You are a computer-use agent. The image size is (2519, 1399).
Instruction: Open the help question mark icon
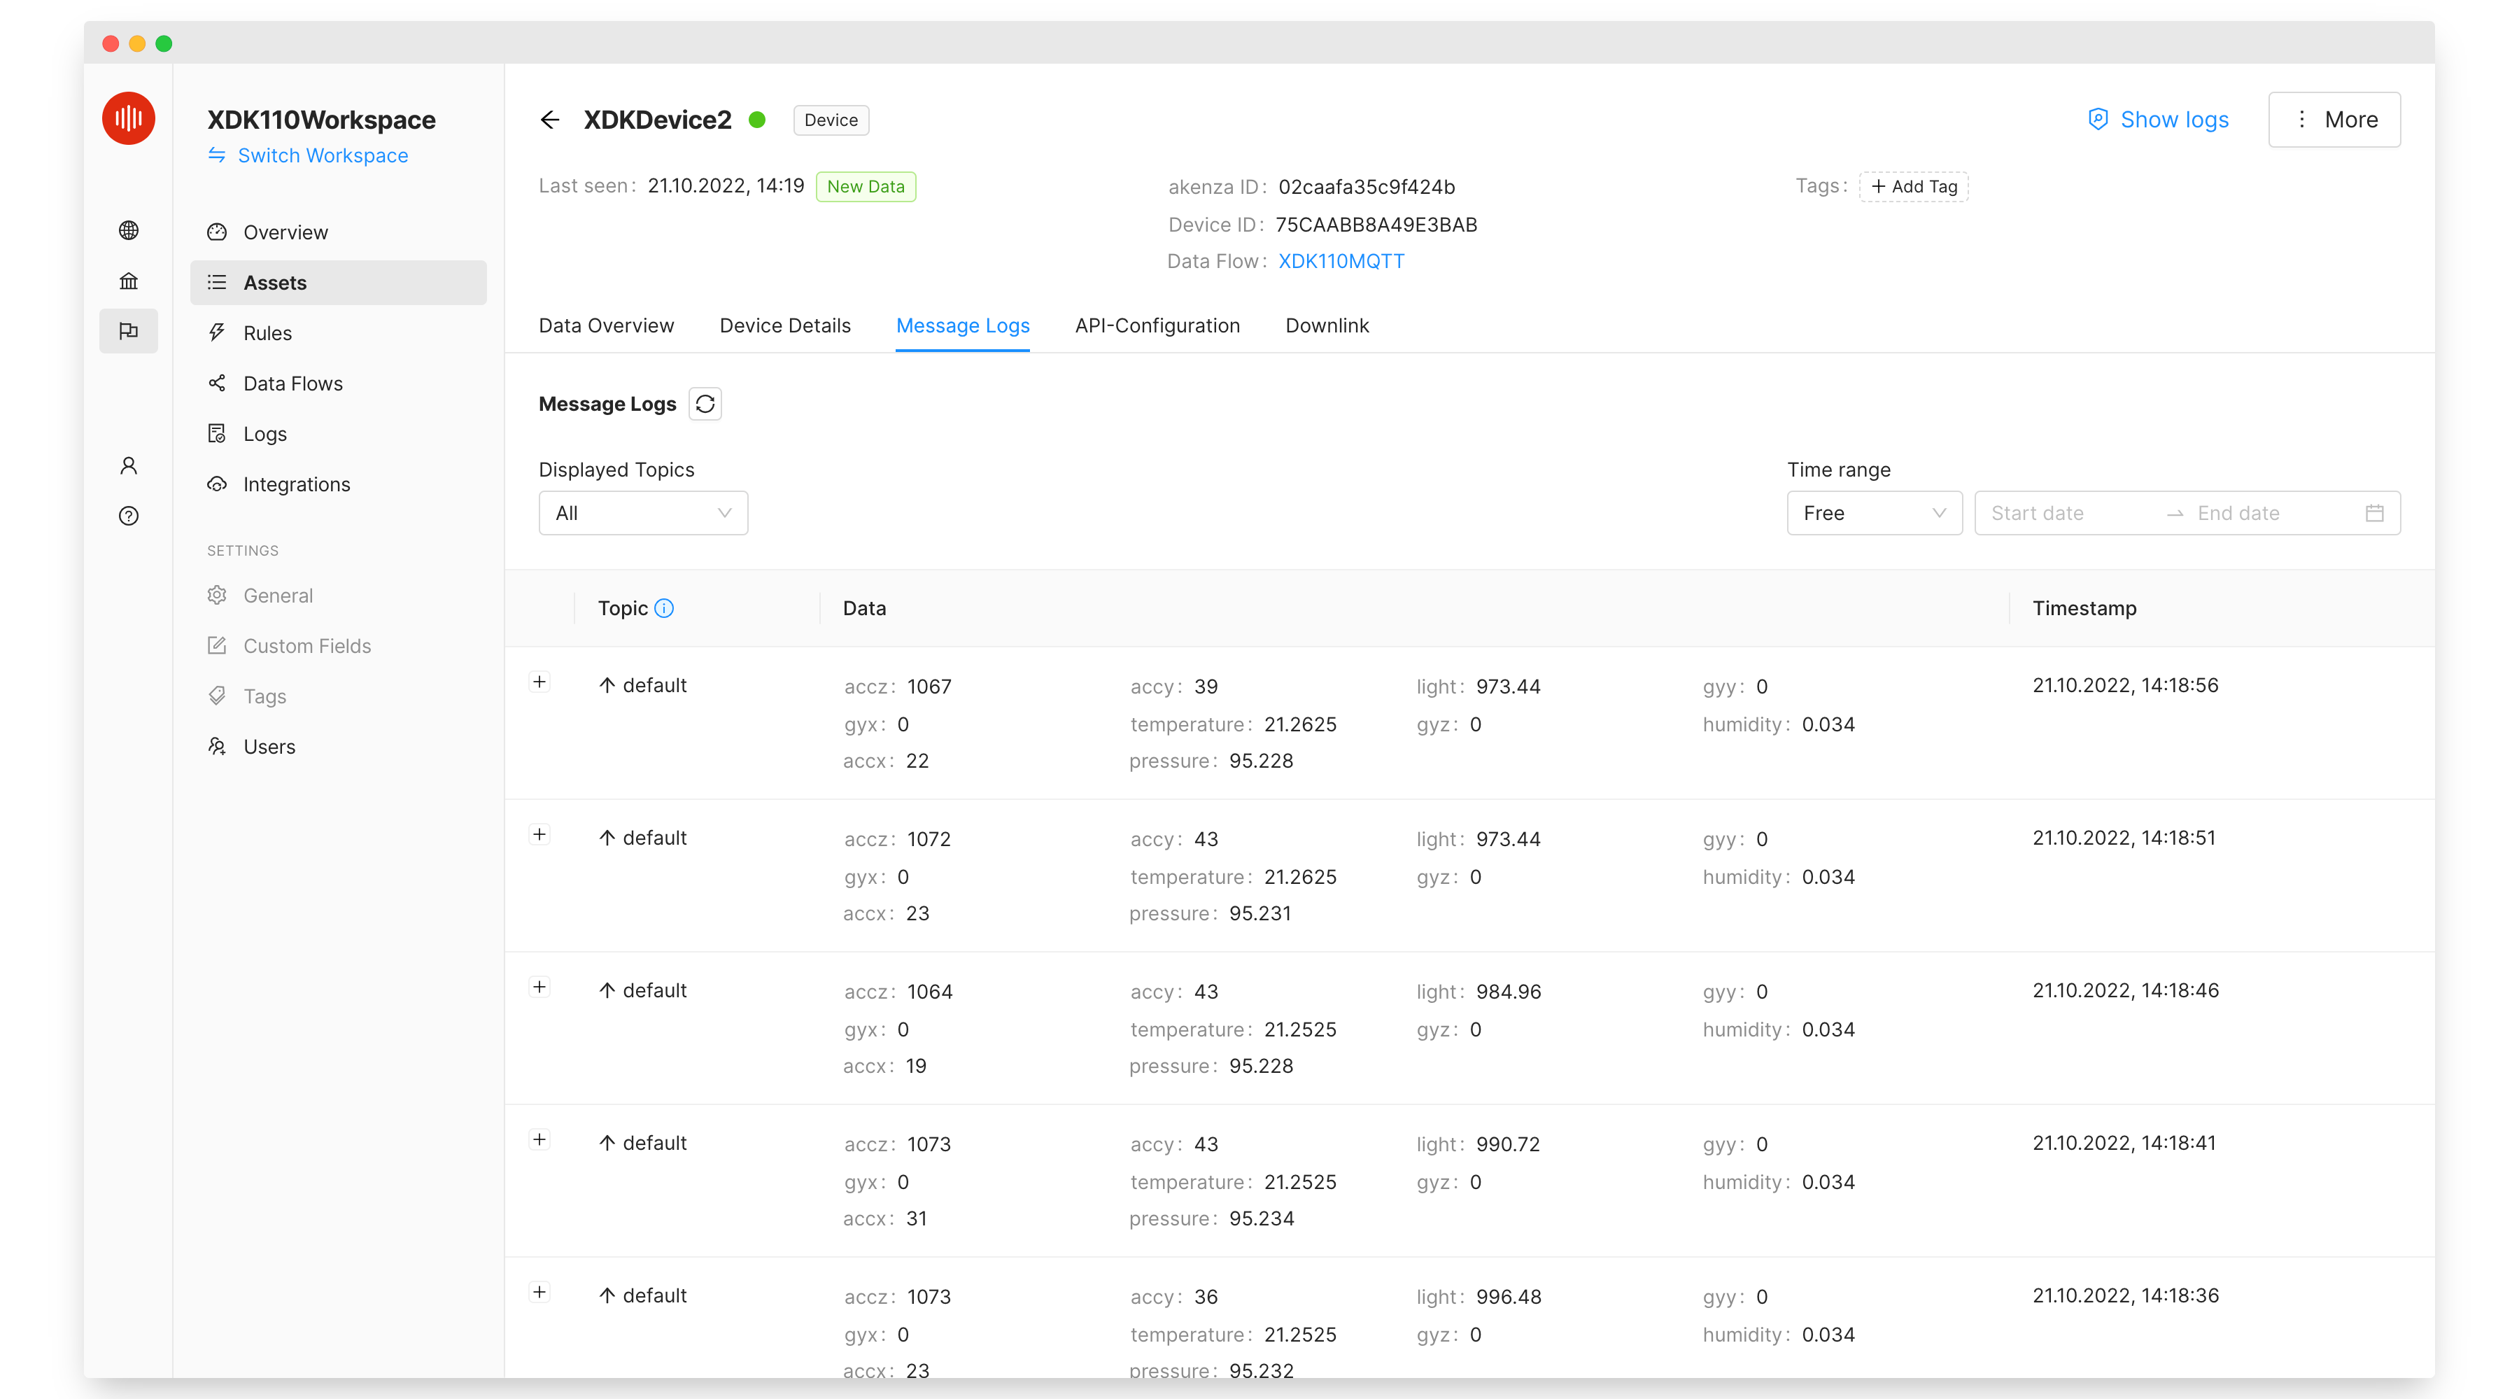tap(128, 516)
